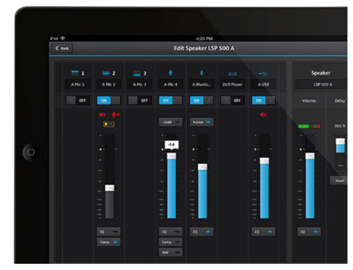Click the Edit Speaker LSP 500 A title
This screenshot has width=353, height=270.
pyautogui.click(x=204, y=48)
